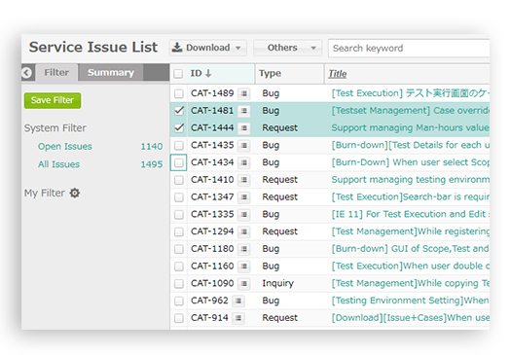Open the Download dropdown menu
The height and width of the screenshot is (355, 510).
click(x=207, y=48)
